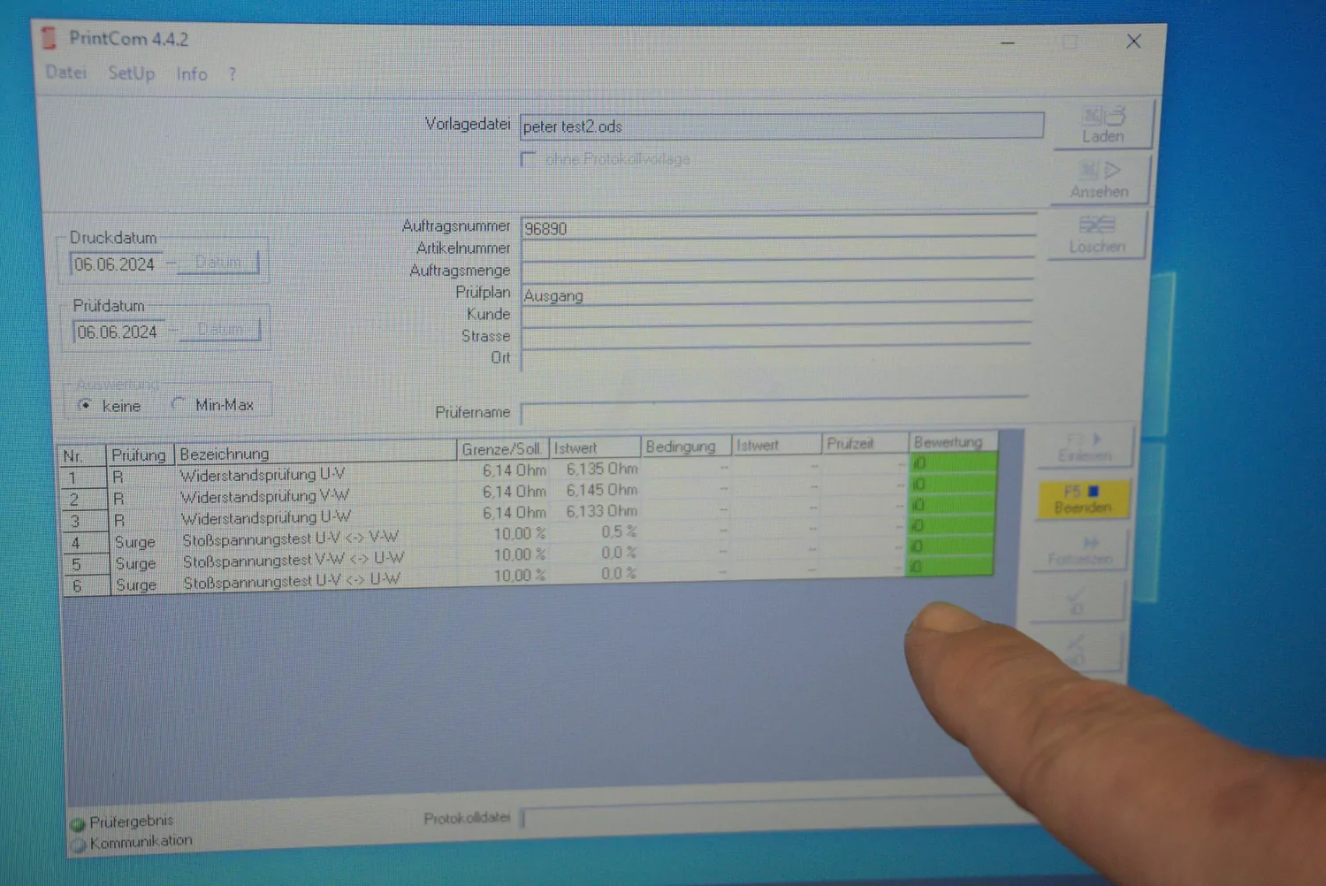This screenshot has width=1326, height=886.
Task: Select row Widerstandsprüfung V-W
Action: tap(529, 493)
